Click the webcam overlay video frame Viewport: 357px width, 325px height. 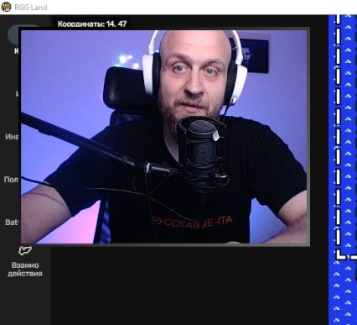[164, 137]
